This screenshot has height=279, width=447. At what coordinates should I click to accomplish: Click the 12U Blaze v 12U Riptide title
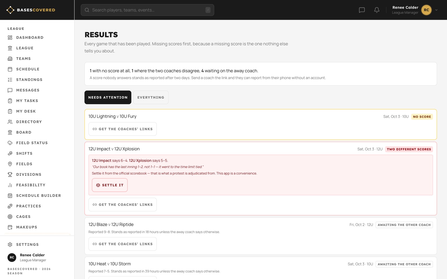(x=111, y=225)
